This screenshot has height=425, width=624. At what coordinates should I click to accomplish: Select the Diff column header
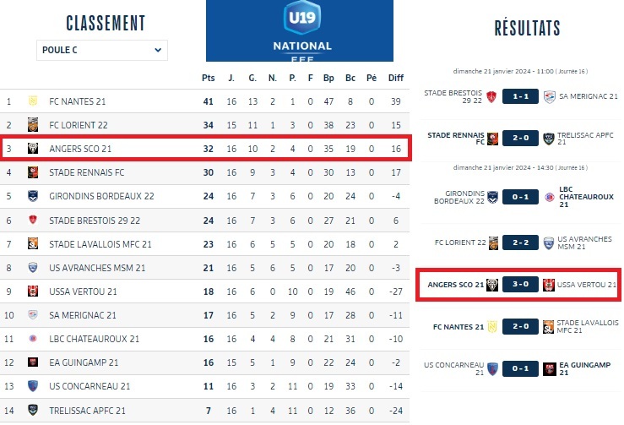point(395,78)
